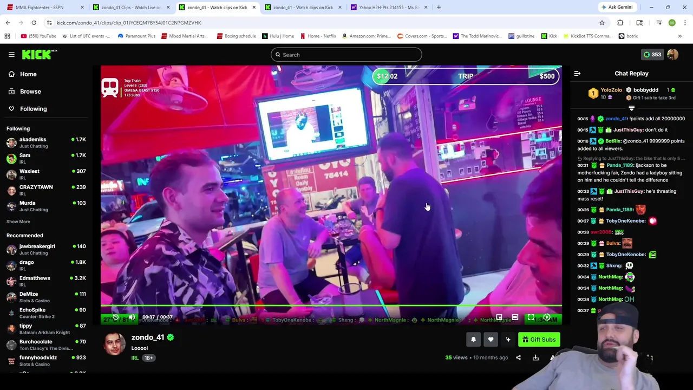Viewport: 693px width, 390px height.
Task: Open the Chrome apps grid
Action: [7, 36]
